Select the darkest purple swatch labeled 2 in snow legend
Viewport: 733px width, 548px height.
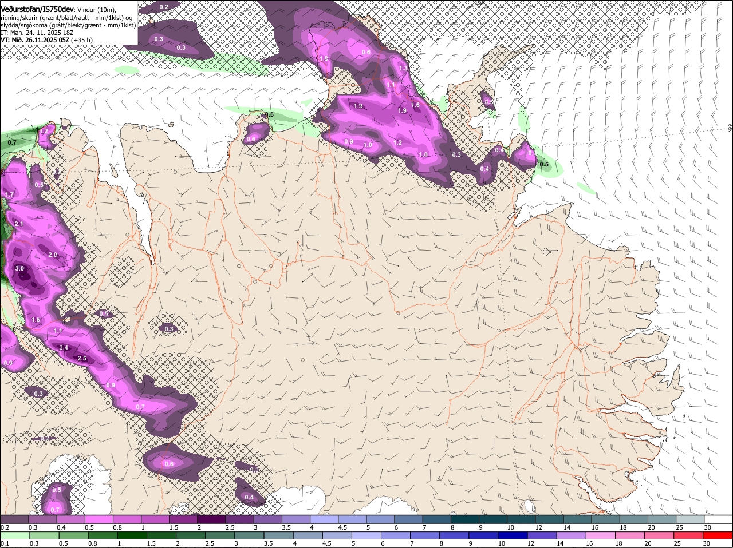(x=211, y=519)
